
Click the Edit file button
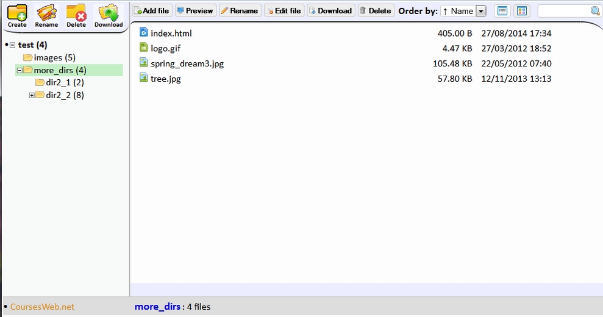click(x=284, y=11)
